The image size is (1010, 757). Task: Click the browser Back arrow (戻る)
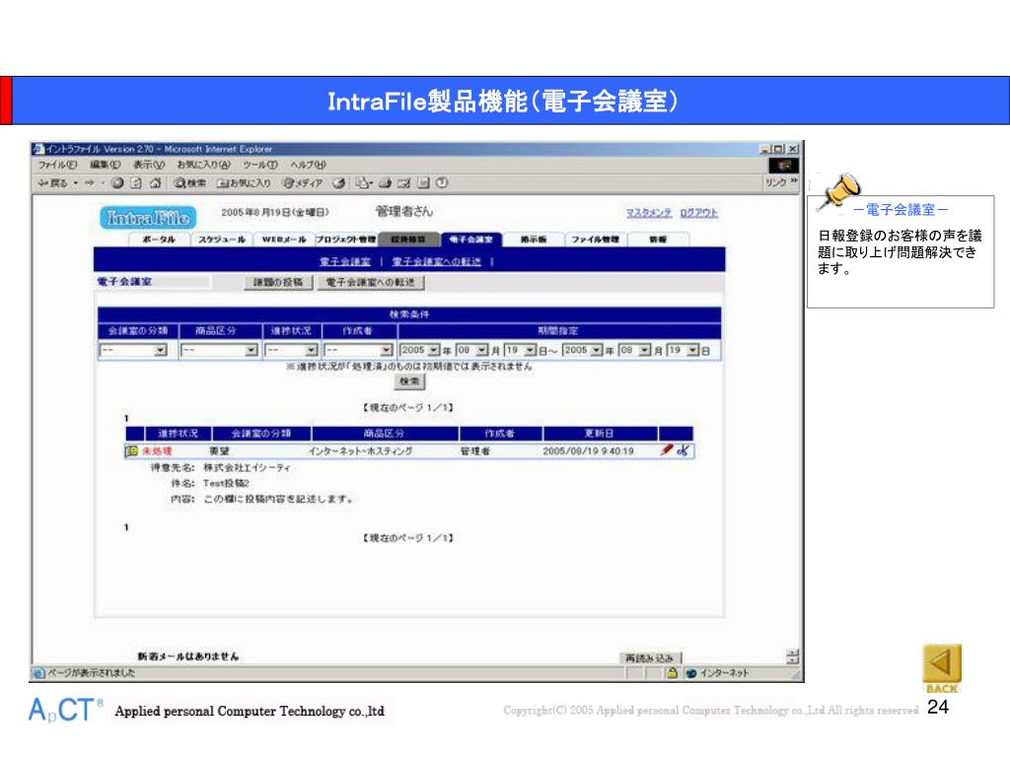pos(52,182)
